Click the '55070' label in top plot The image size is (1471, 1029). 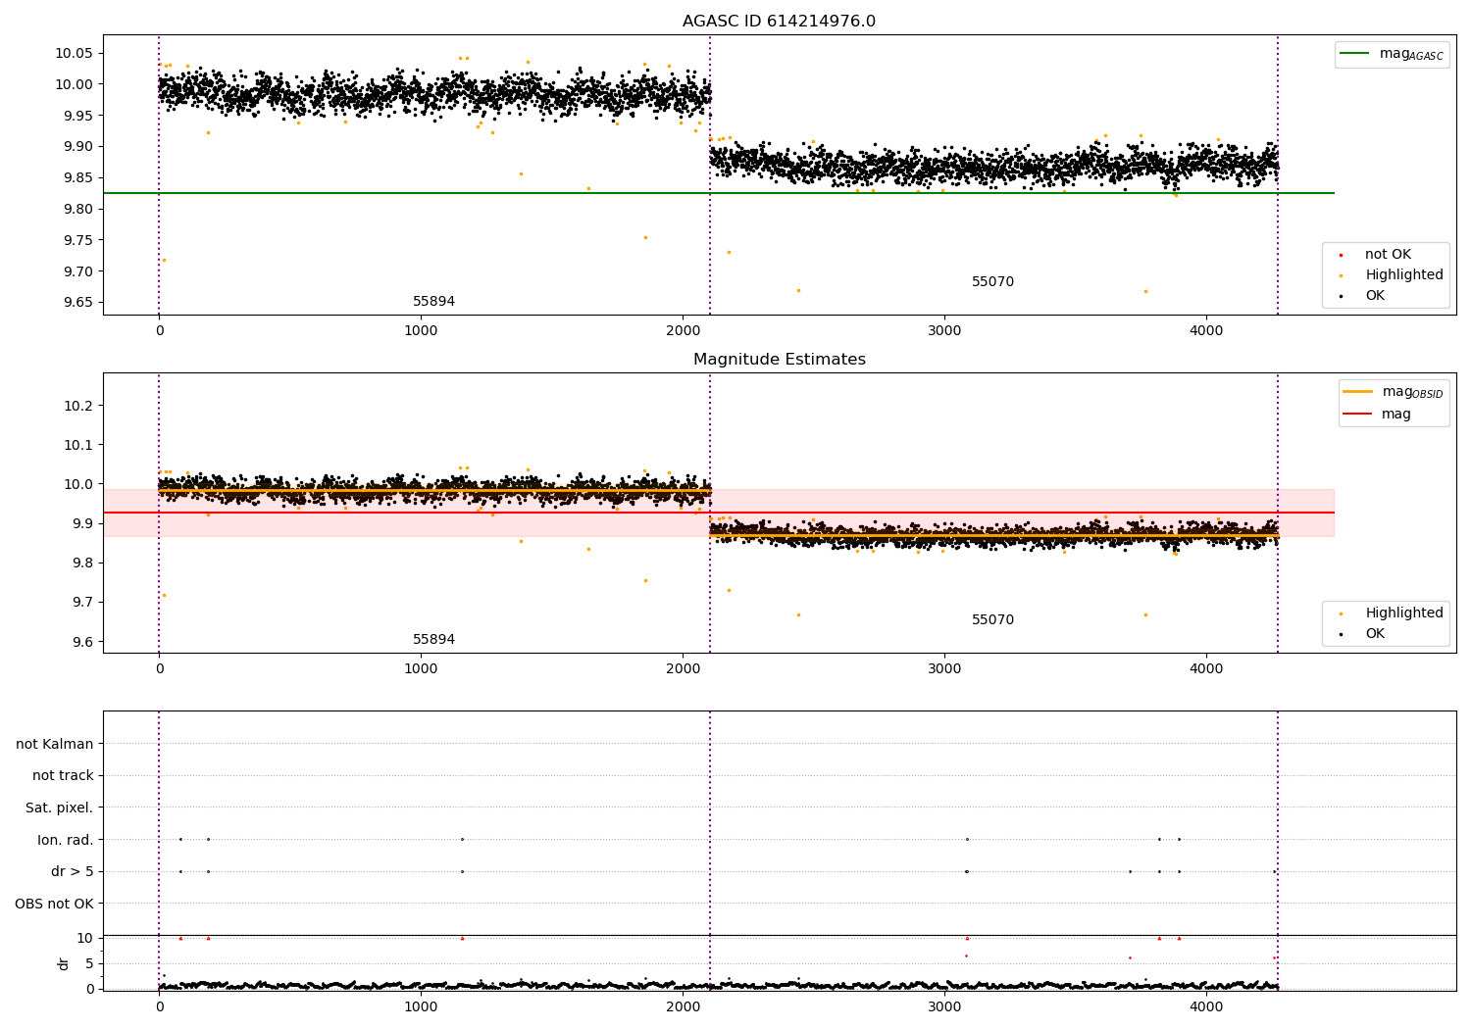click(x=992, y=282)
